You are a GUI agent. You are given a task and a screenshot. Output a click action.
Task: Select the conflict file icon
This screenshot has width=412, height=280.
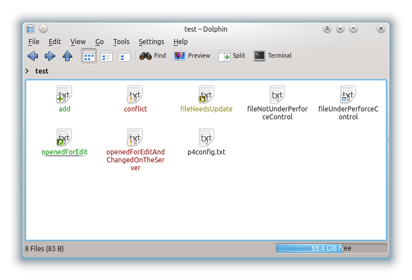coord(135,94)
